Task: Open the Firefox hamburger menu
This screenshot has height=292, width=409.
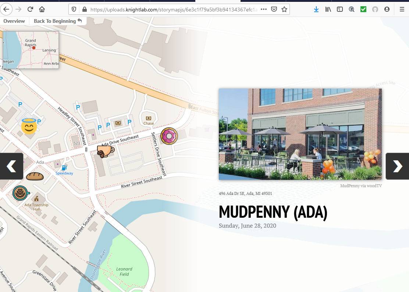Action: [402, 9]
